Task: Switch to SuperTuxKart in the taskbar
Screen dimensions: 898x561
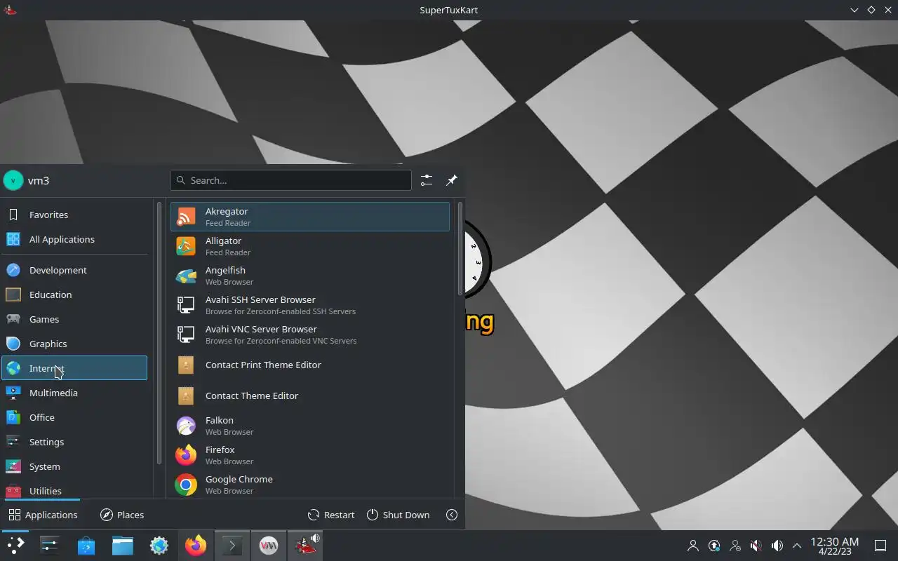Action: click(x=305, y=546)
